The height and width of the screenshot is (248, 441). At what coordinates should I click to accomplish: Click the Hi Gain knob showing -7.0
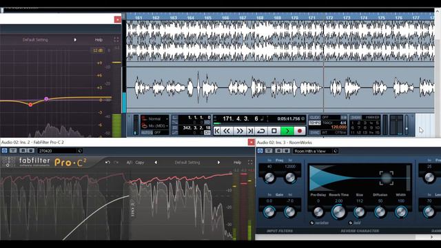(x=290, y=211)
